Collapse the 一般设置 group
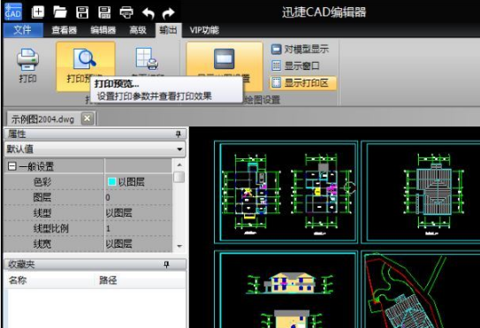The height and width of the screenshot is (328, 480). coord(12,166)
